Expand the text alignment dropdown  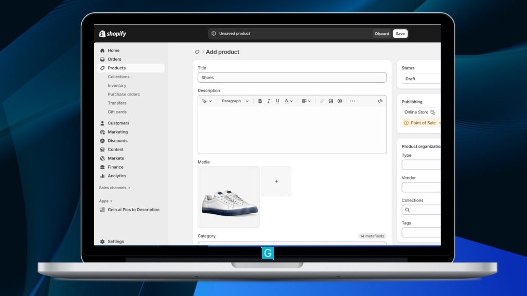click(306, 101)
